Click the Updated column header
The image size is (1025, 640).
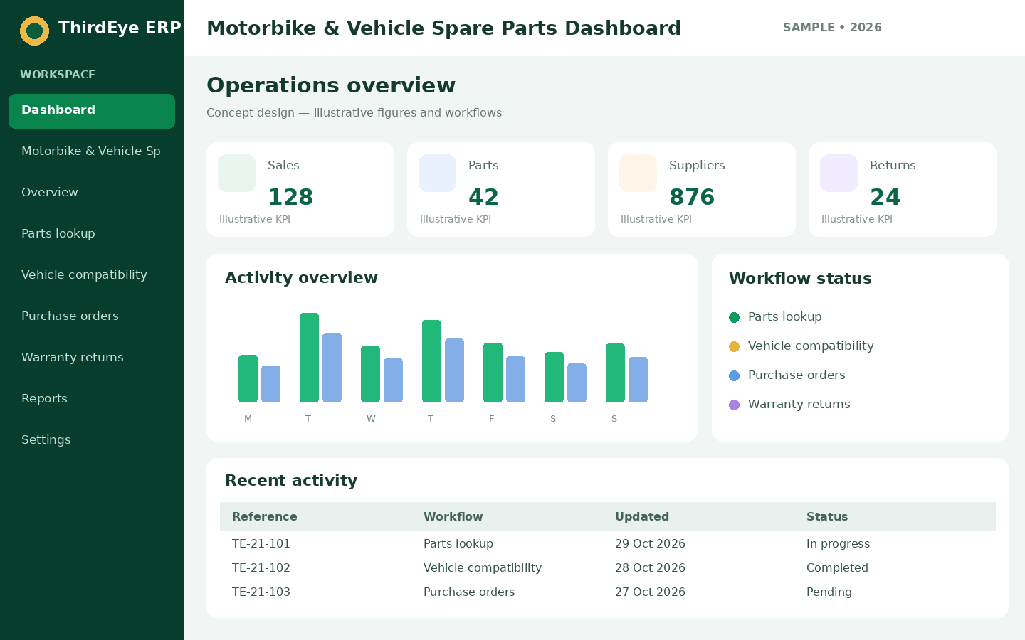click(642, 517)
